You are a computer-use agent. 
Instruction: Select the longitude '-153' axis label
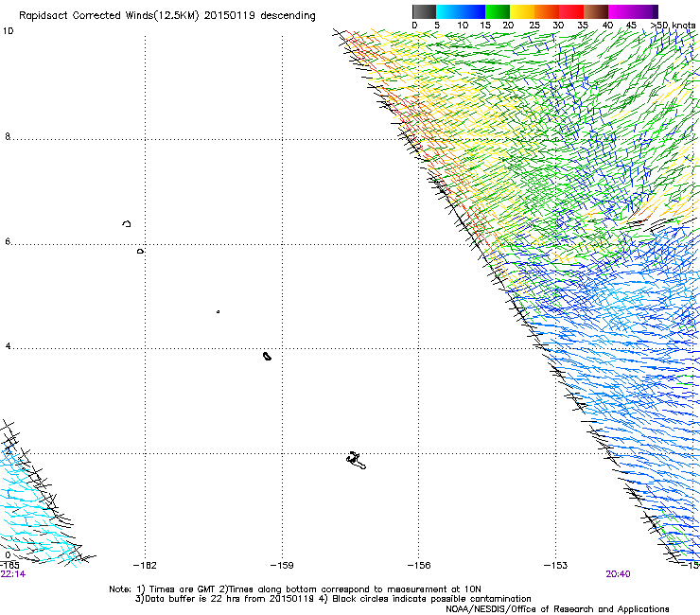tap(556, 566)
